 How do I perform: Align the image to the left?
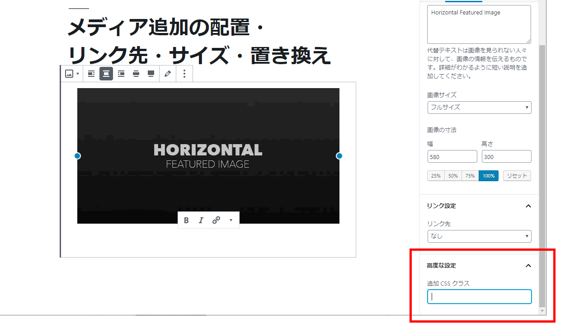tap(91, 74)
